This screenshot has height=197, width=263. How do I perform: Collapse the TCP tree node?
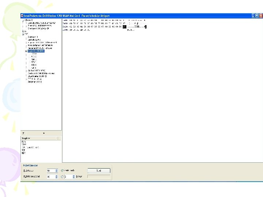click(23, 34)
